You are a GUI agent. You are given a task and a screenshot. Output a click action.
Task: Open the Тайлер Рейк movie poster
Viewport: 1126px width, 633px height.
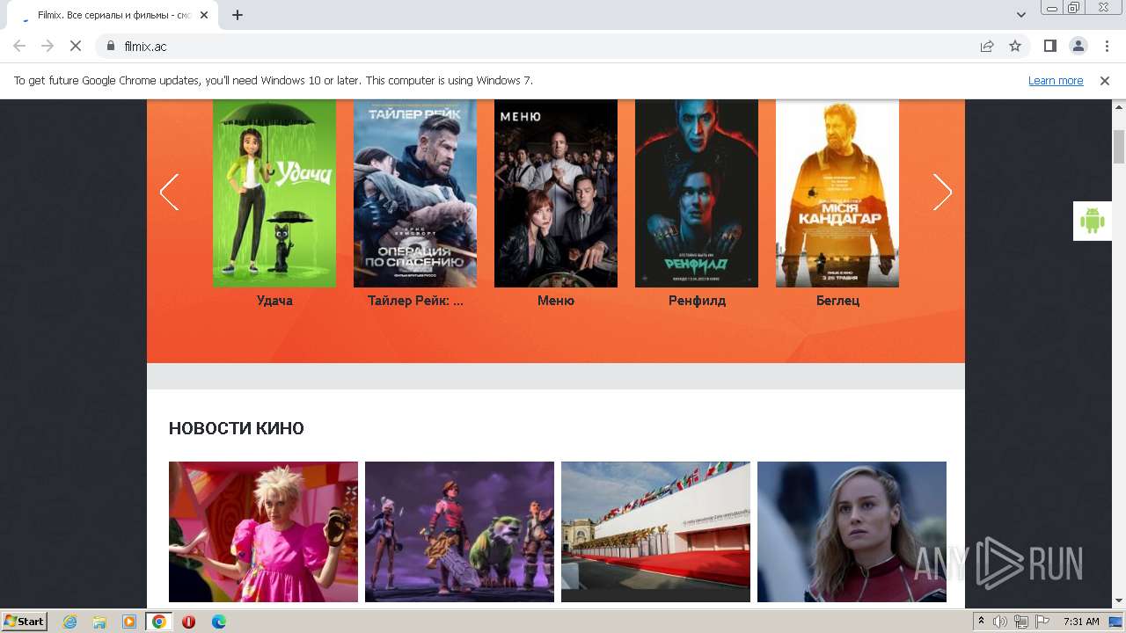click(x=415, y=193)
